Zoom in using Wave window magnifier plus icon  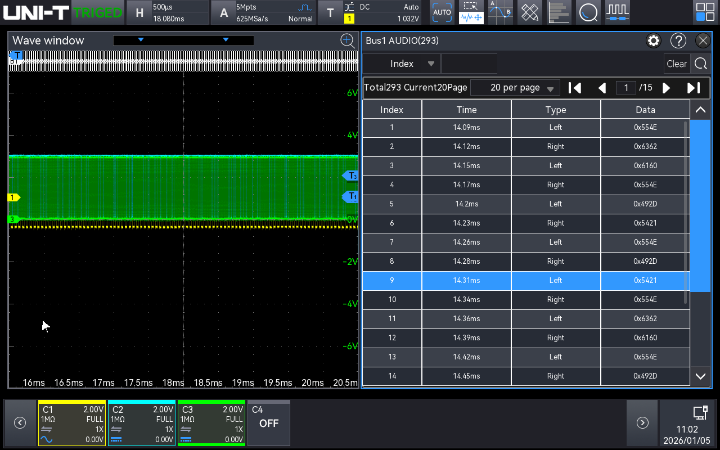point(348,40)
